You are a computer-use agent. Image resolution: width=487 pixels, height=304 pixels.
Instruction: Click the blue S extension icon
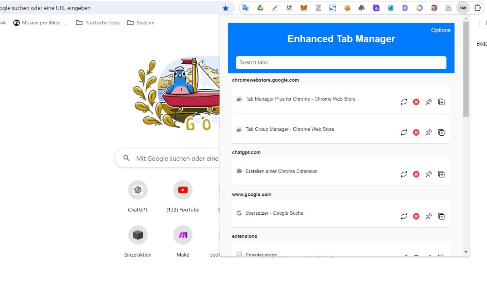tap(333, 8)
